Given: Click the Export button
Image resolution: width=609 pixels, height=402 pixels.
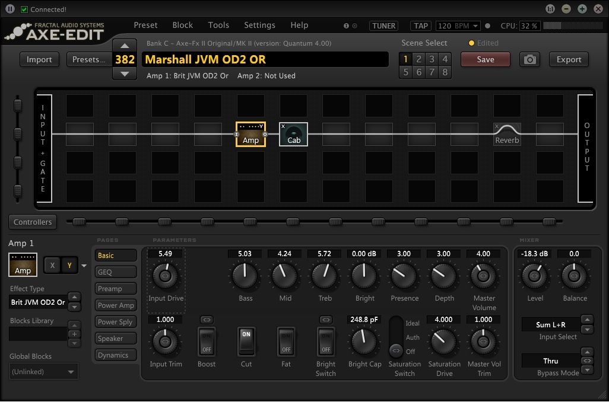Looking at the screenshot, I should coord(569,59).
